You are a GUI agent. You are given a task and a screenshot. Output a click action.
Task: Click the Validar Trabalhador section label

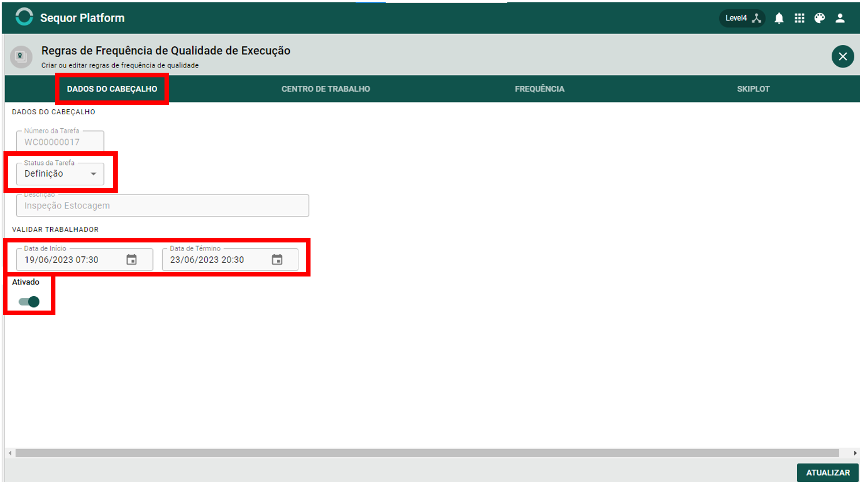pyautogui.click(x=55, y=229)
